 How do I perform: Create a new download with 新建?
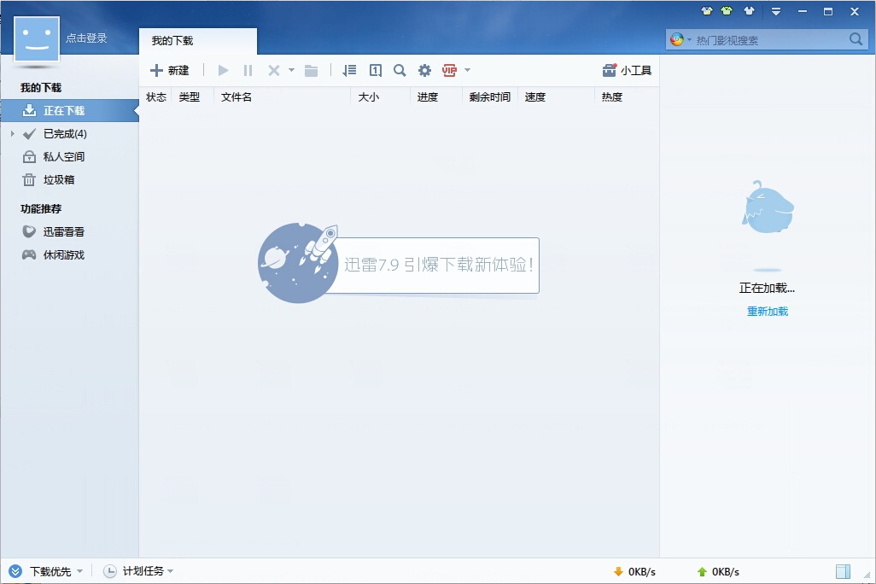point(171,70)
